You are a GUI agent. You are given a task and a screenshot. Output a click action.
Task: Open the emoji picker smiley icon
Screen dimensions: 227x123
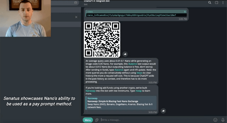coord(215,120)
